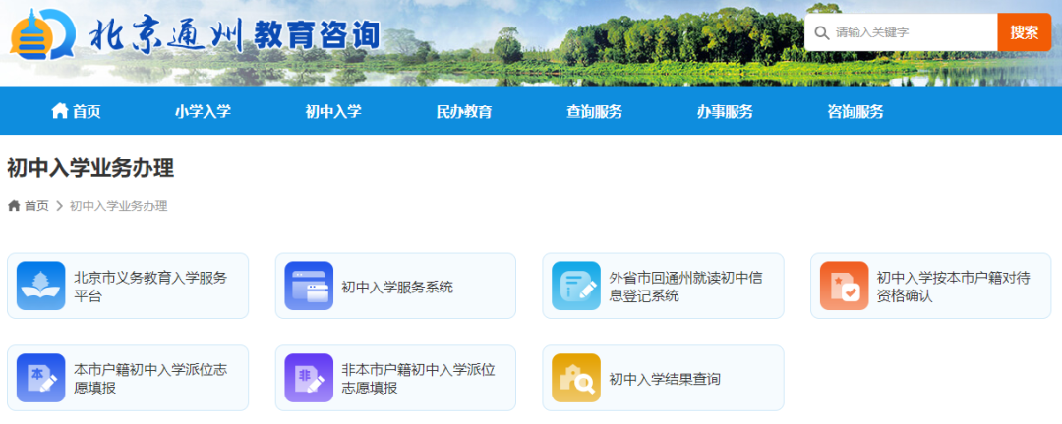Open 外省市回通州就读初中信息登记系统 link
The width and height of the screenshot is (1062, 424).
pos(663,286)
